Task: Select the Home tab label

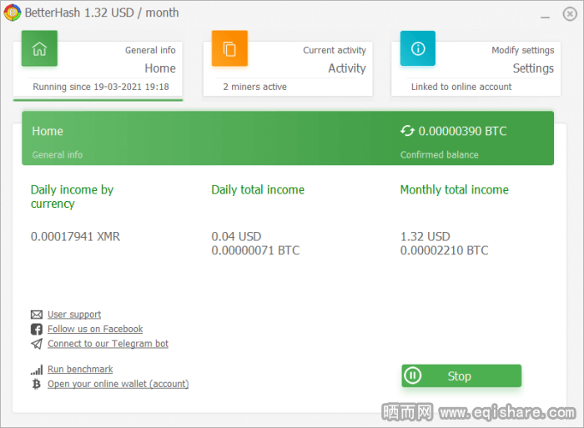Action: pyautogui.click(x=159, y=68)
